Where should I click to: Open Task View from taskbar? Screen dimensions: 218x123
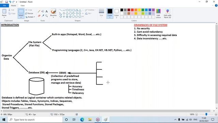74,120
